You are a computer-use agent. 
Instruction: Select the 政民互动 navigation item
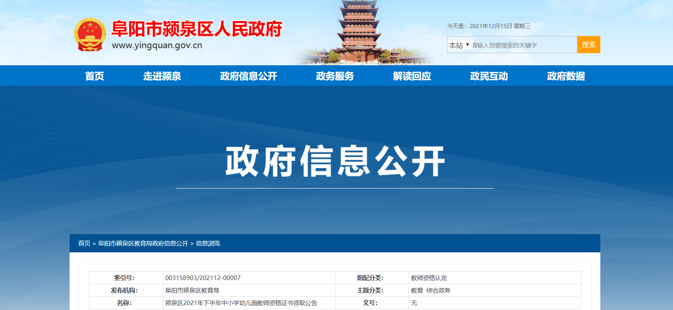pyautogui.click(x=489, y=76)
